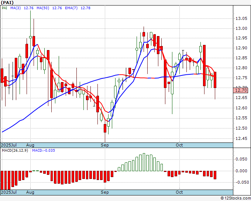Click the 0.000 MACD axis label
Screen dimensions: 251x201
tap(241, 171)
